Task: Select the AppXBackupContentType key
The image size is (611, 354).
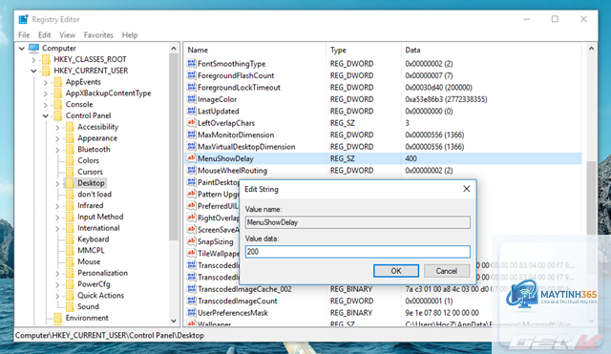Action: pyautogui.click(x=108, y=94)
